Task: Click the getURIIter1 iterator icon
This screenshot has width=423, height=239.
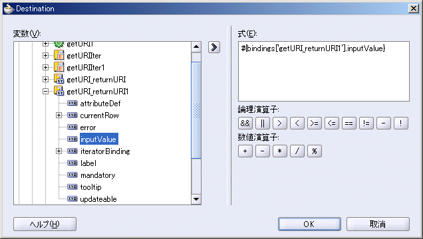Action: [59, 67]
